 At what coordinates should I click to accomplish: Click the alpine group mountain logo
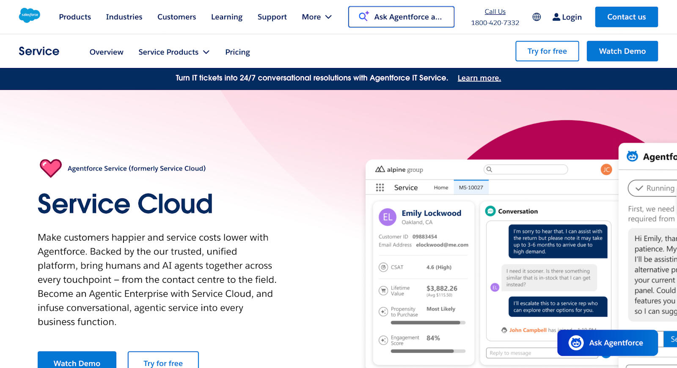(380, 169)
